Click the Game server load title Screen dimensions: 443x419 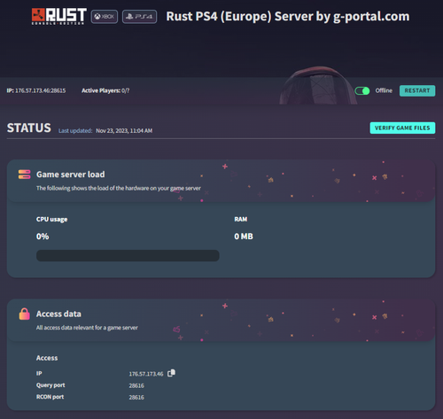coord(70,175)
